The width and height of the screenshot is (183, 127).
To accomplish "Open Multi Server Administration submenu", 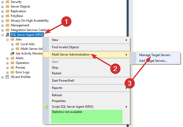I will (86, 55).
